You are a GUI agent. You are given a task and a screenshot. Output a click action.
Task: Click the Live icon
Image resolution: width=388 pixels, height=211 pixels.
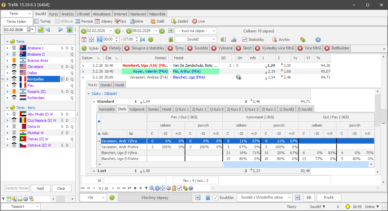click(198, 21)
